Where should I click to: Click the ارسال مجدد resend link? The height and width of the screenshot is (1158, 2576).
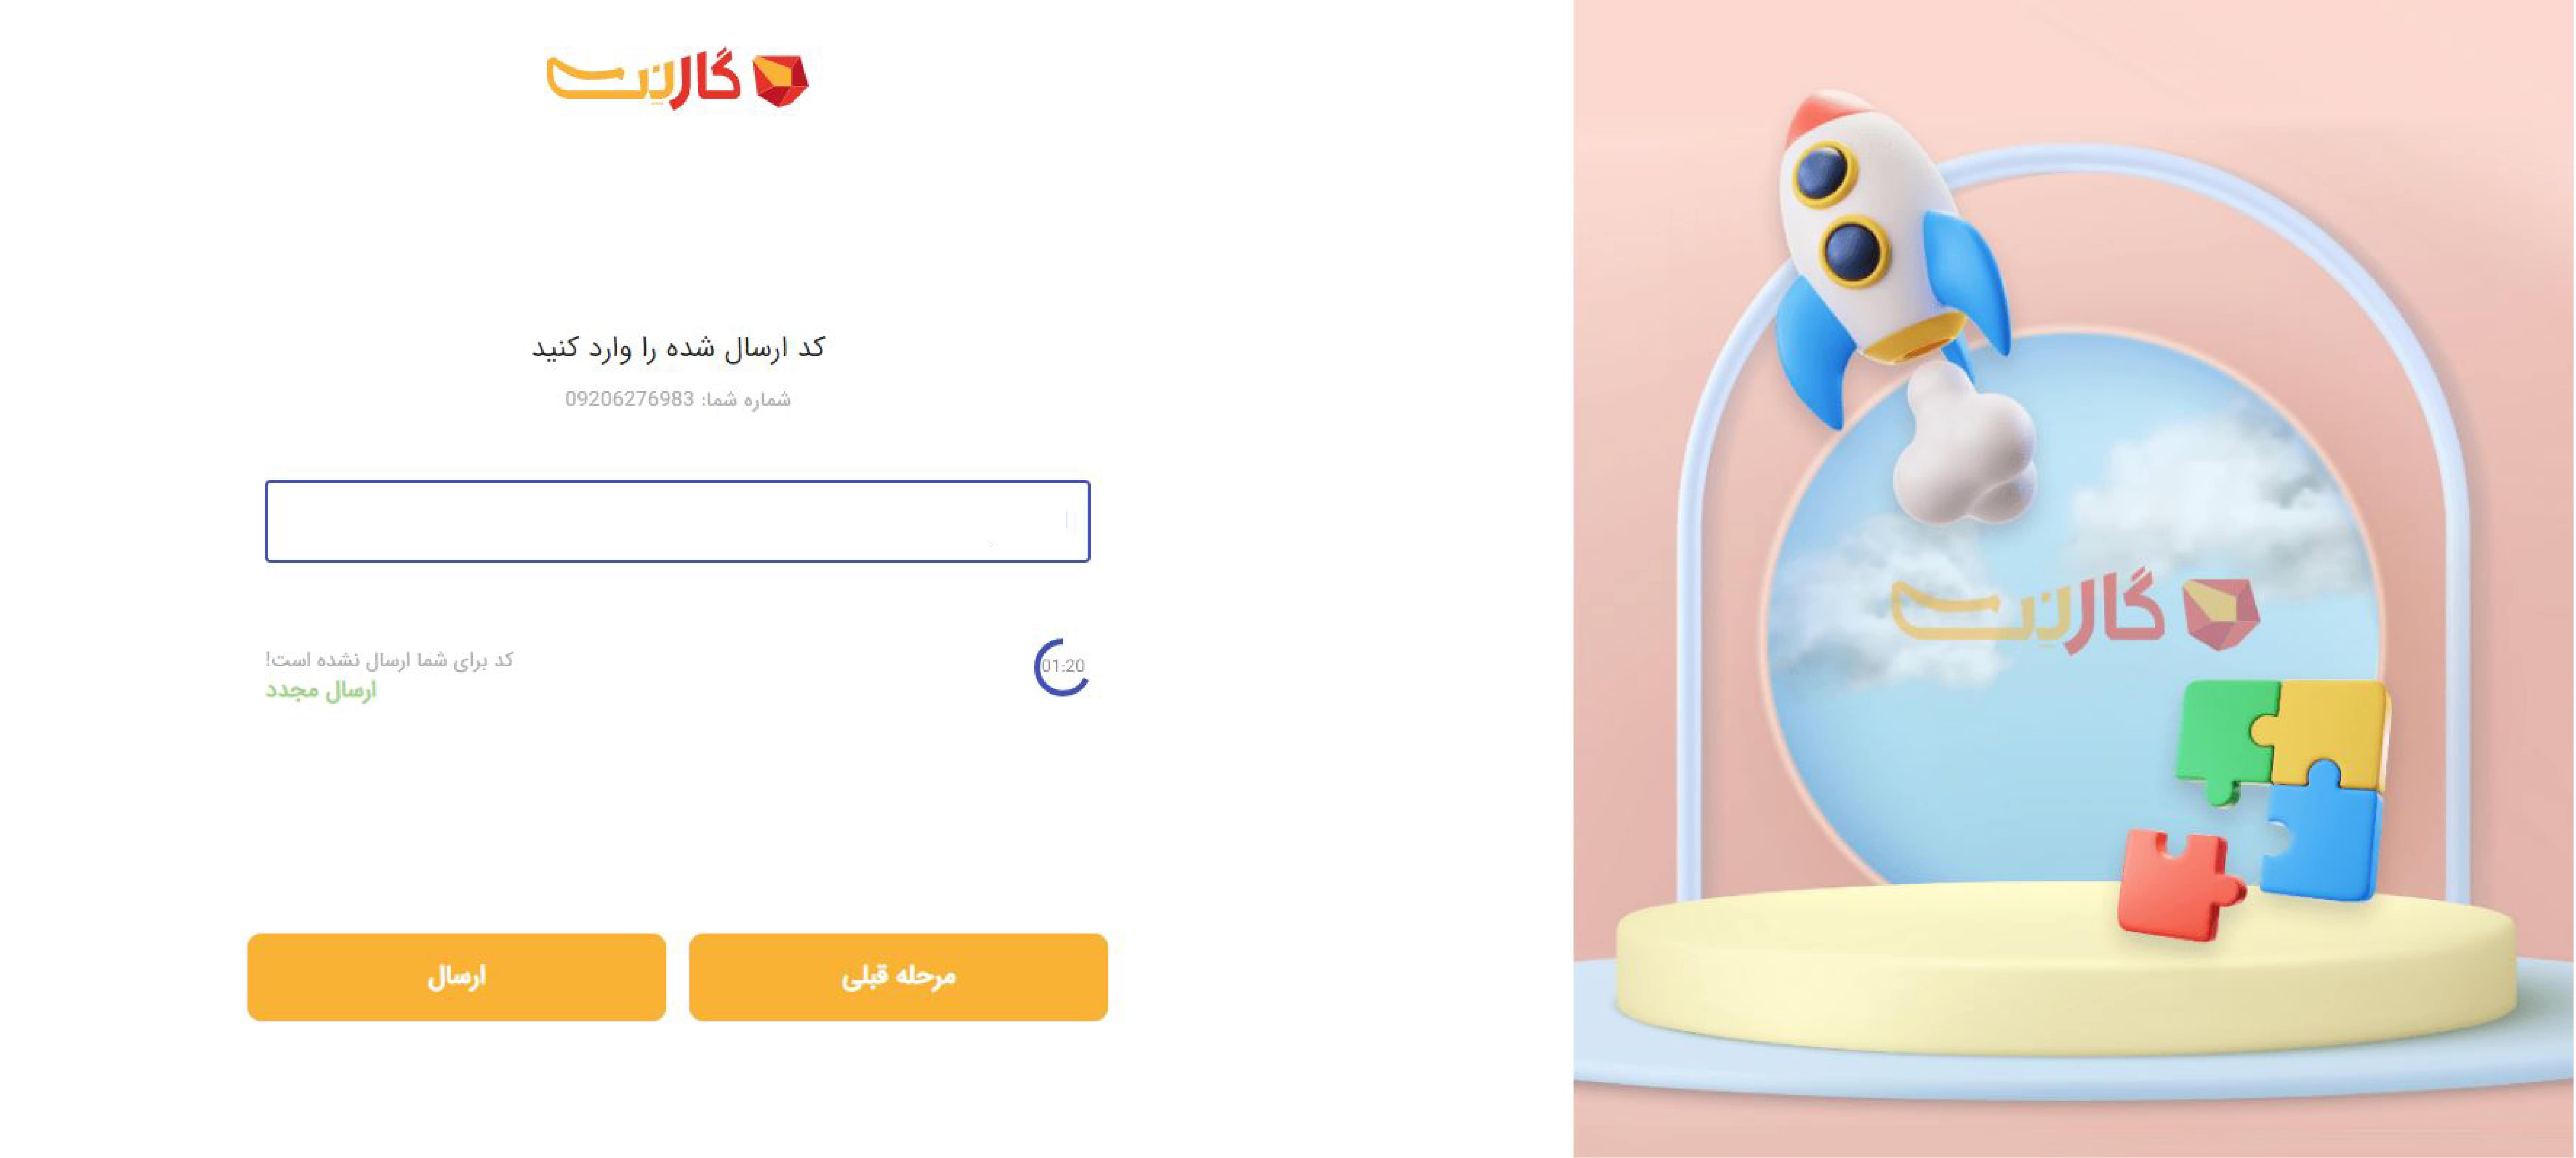coord(321,690)
